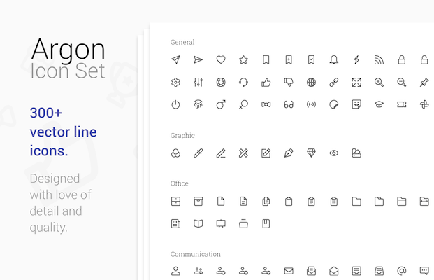This screenshot has height=280, width=434.
Task: Toggle the eye visibility icon
Action: point(334,153)
